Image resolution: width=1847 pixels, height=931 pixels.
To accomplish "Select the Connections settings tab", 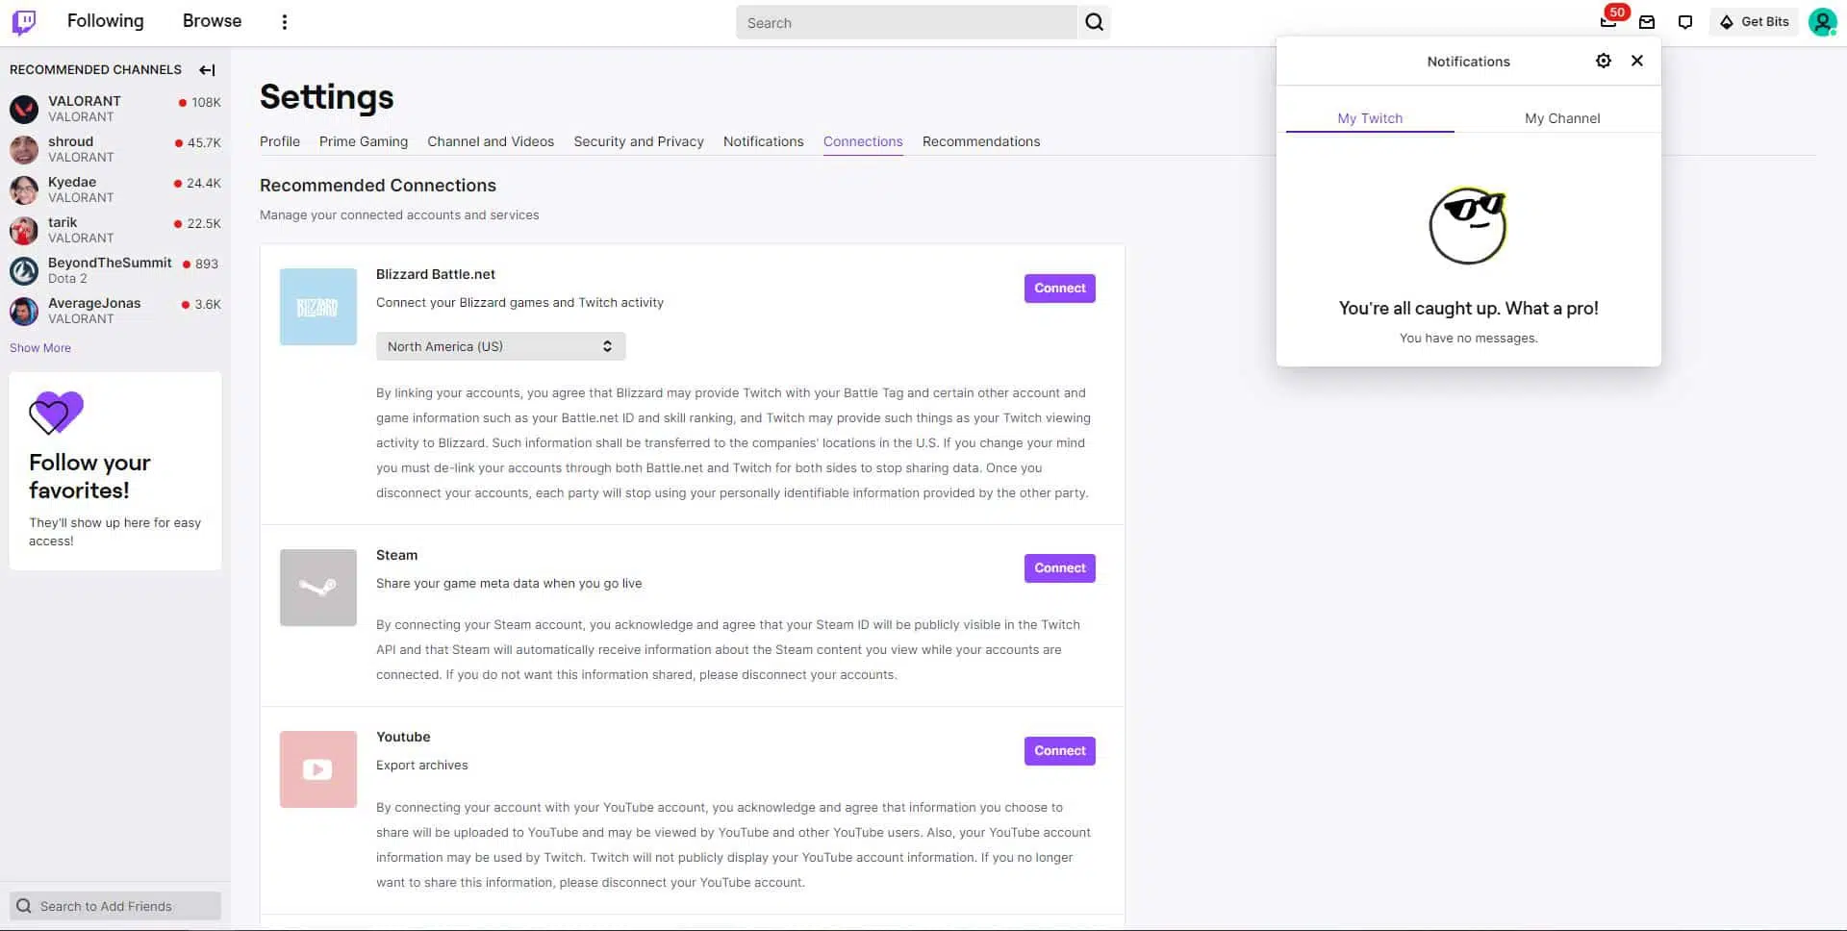I will [x=863, y=141].
